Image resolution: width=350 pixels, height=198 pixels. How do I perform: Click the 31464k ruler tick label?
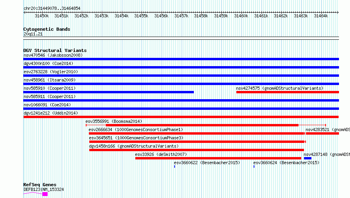321,16
